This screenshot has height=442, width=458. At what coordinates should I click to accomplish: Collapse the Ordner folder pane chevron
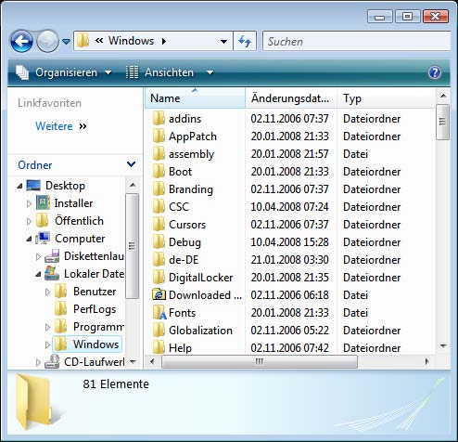132,164
